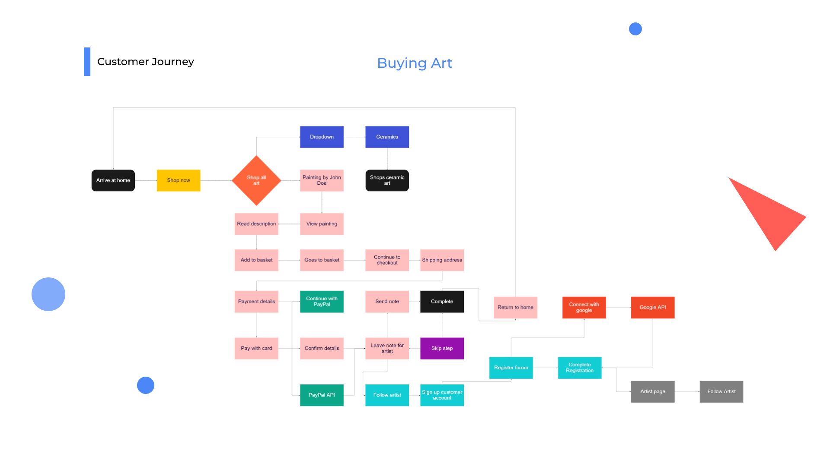
Task: Select the yellow 'Shop now' box
Action: 179,180
